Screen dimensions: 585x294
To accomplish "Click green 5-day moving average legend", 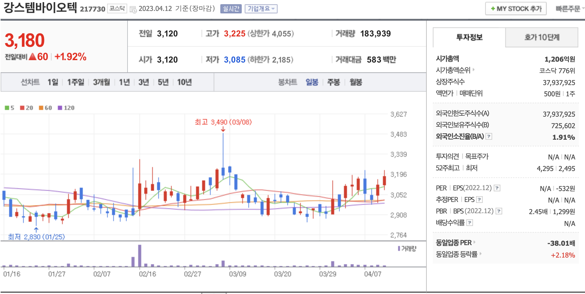I will pyautogui.click(x=9, y=108).
